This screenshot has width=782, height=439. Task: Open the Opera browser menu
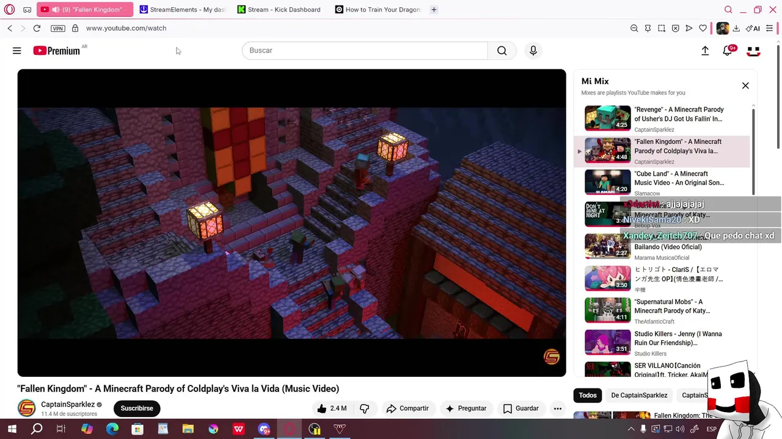(10, 10)
